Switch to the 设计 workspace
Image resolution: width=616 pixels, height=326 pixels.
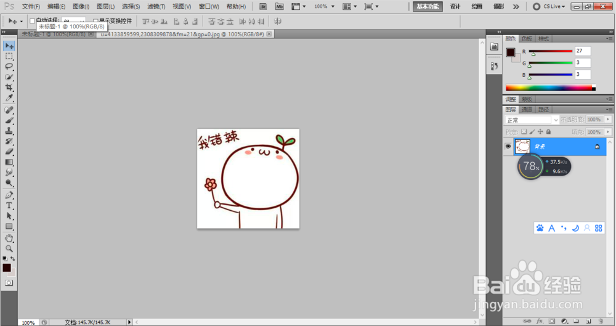pos(455,6)
